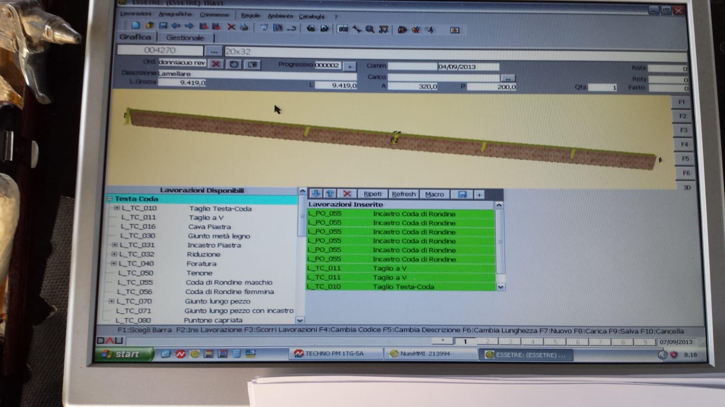Click the red X delete toolbar icon
725x407 pixels.
tap(231, 27)
